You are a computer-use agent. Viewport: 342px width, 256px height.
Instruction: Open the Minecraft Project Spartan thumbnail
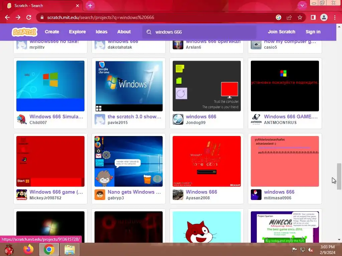pyautogui.click(x=285, y=227)
